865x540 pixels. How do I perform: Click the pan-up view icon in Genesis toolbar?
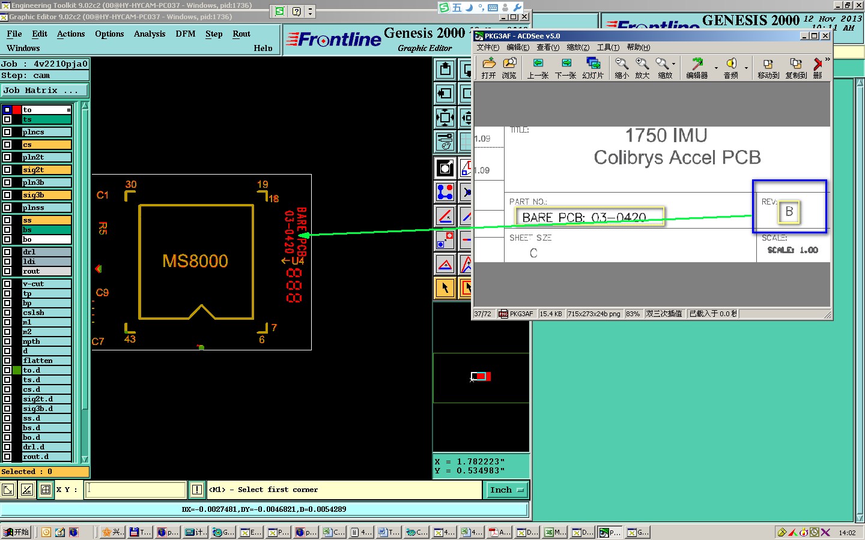click(445, 70)
